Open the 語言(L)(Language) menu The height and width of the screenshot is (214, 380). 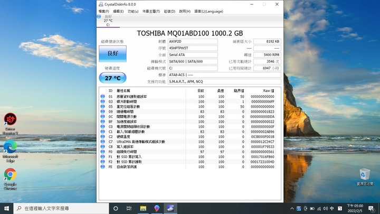pyautogui.click(x=208, y=12)
